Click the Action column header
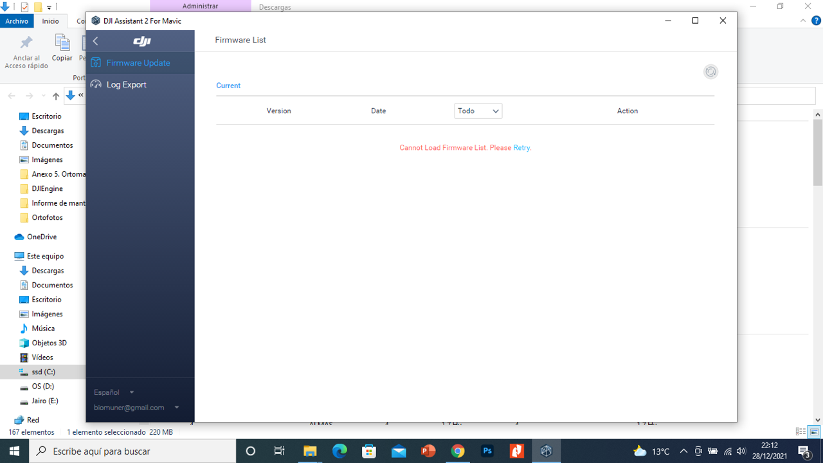The height and width of the screenshot is (463, 823). pos(628,111)
